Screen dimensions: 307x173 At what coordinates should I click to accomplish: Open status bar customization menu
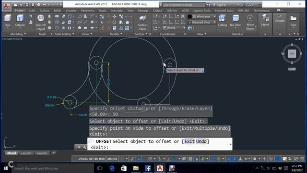[x=302, y=159]
